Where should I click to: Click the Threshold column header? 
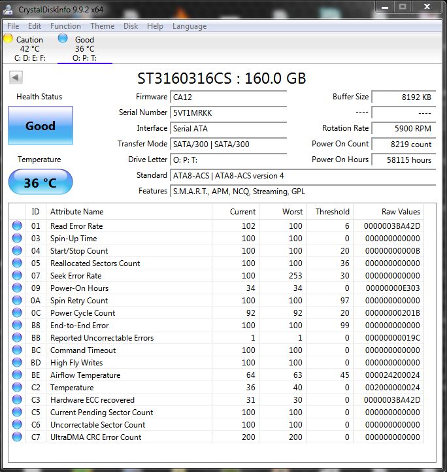click(329, 212)
